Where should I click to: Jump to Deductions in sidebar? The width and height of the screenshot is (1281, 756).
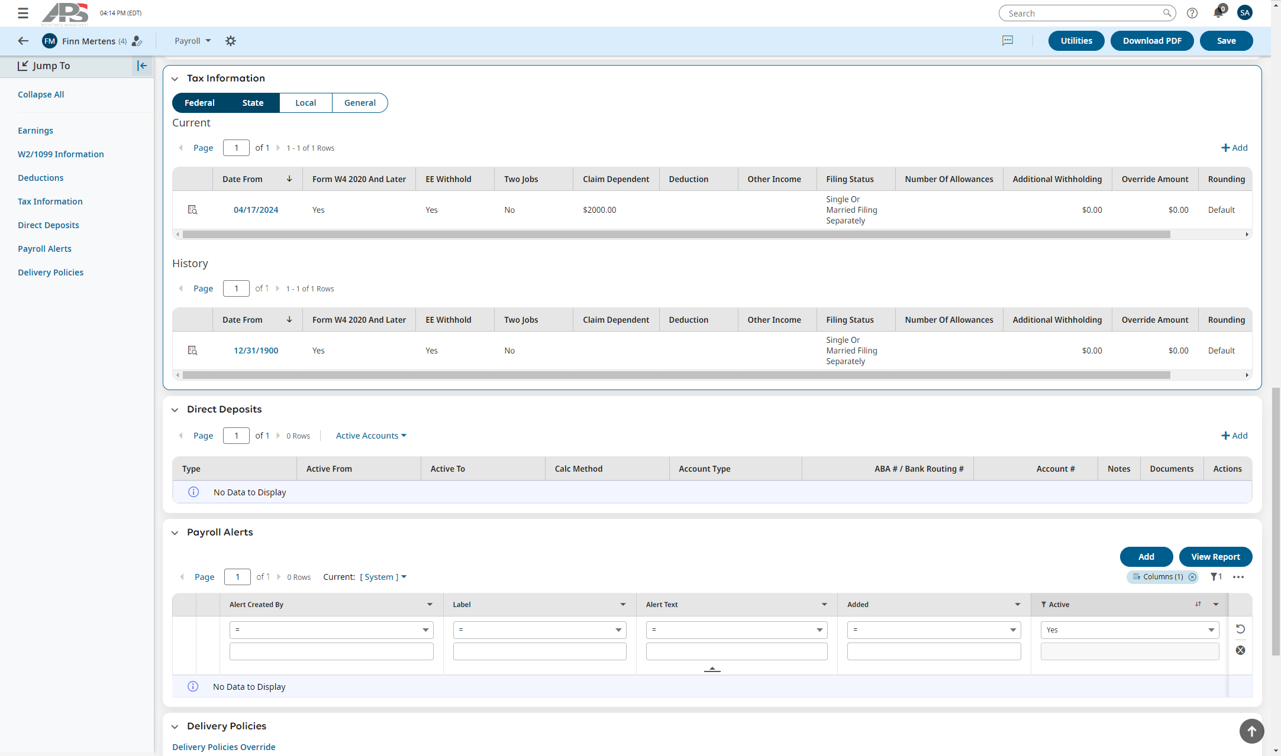[x=40, y=178]
